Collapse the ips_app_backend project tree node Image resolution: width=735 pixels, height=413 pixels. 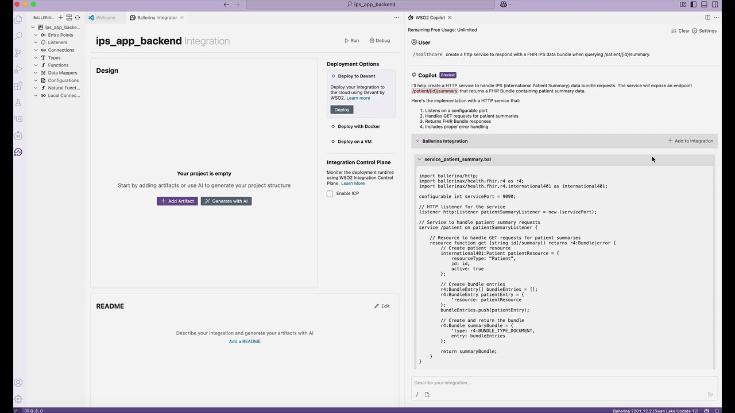(x=34, y=28)
